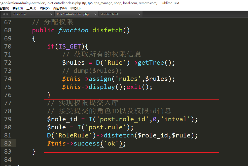The image size is (248, 166).
Task: Click the right tab-scroll arrow
Action: tap(8, 14)
